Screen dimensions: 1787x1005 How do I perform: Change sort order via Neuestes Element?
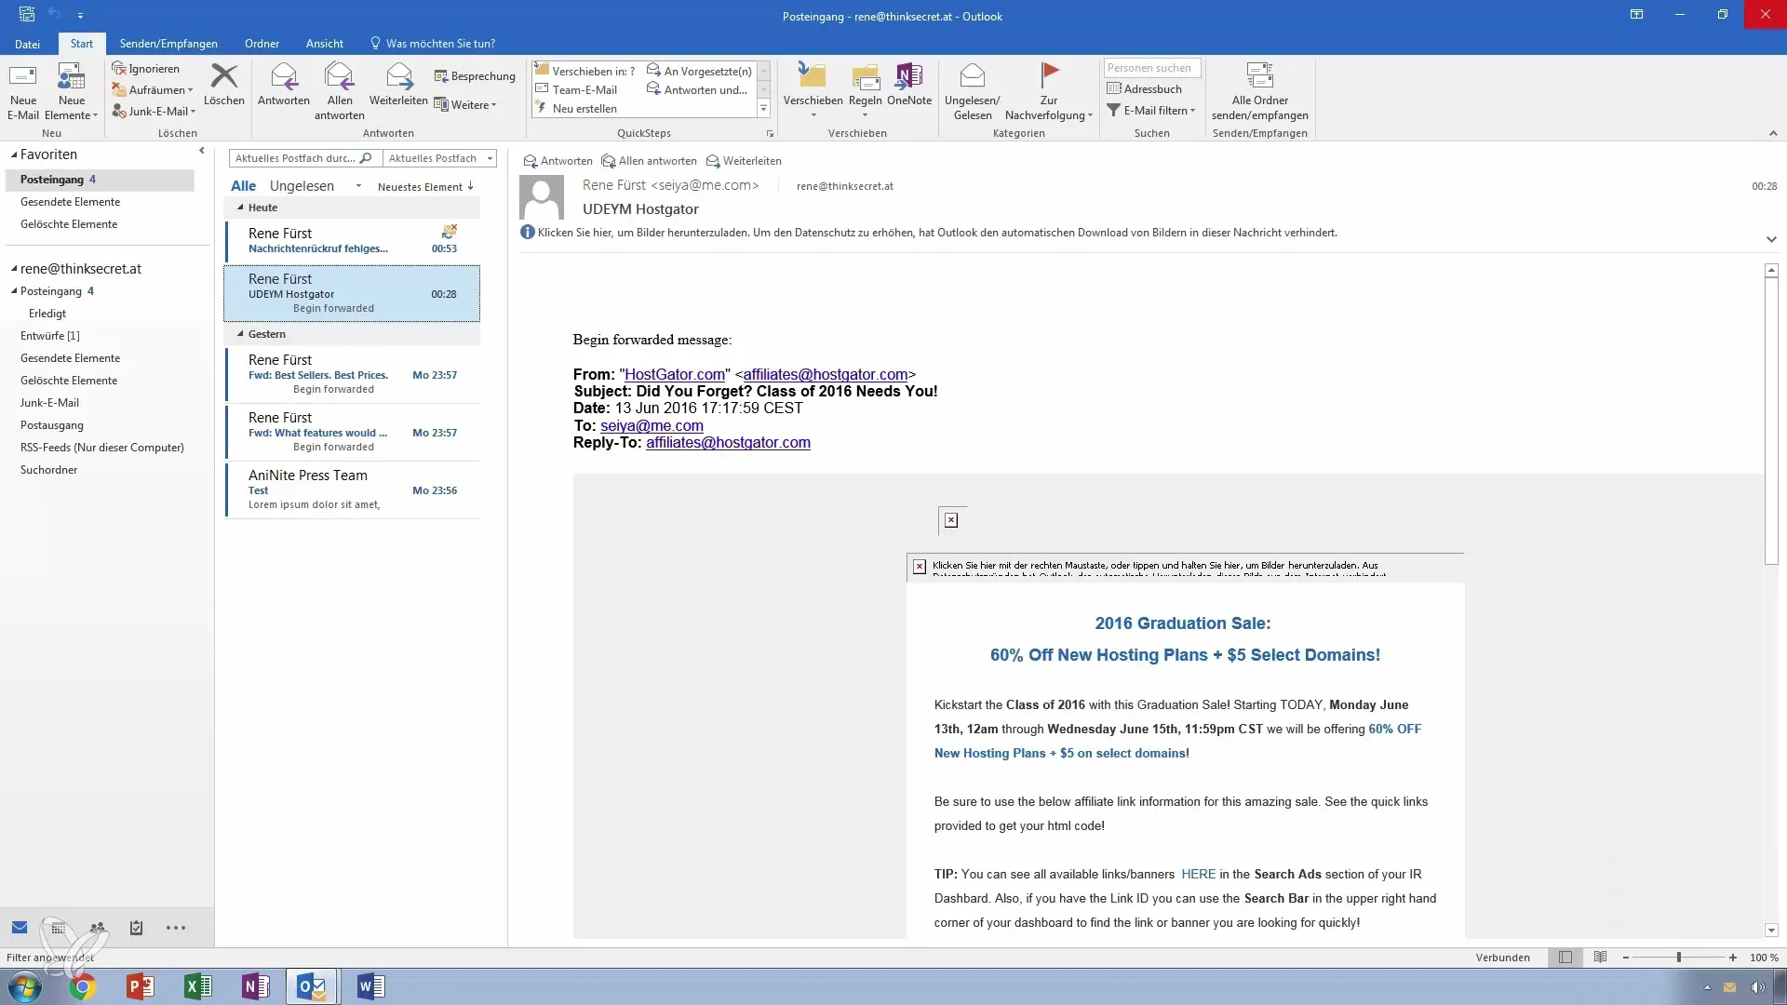click(425, 187)
